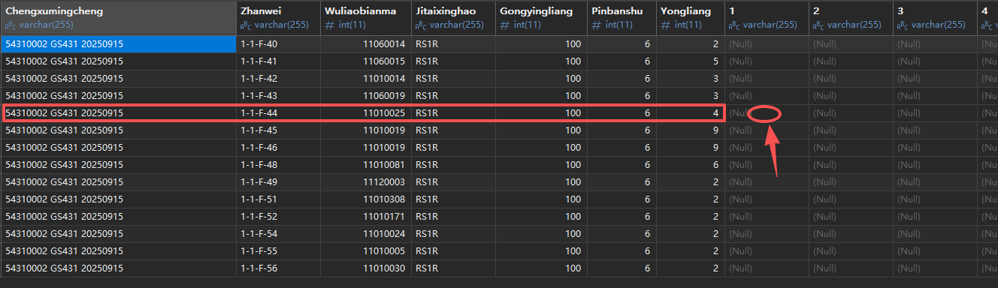Click the Wuliaobianma cell 11010308
The width and height of the screenshot is (998, 288).
[365, 199]
